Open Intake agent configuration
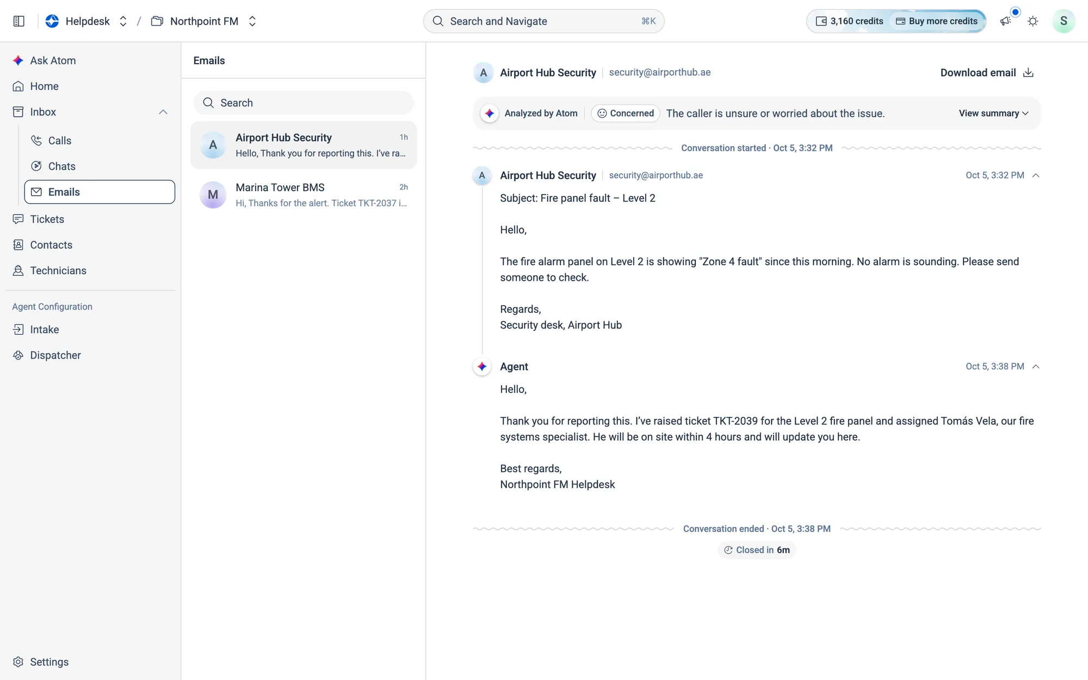The image size is (1088, 680). click(x=90, y=330)
